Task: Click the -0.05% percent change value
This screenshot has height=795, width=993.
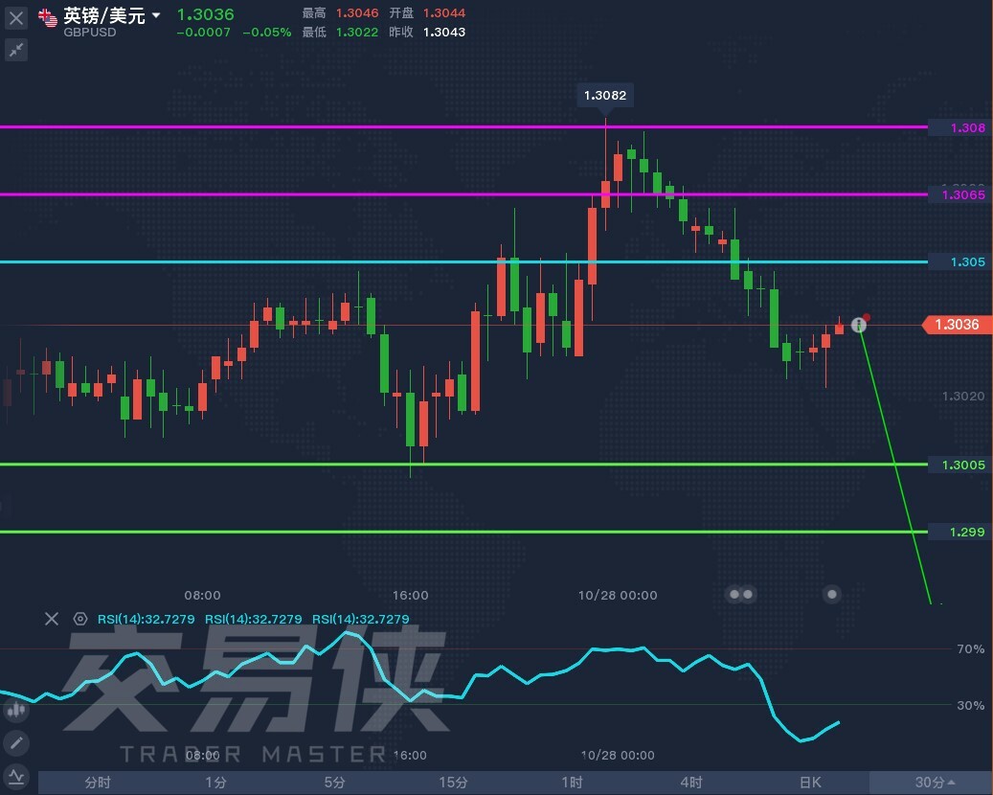Action: tap(266, 33)
